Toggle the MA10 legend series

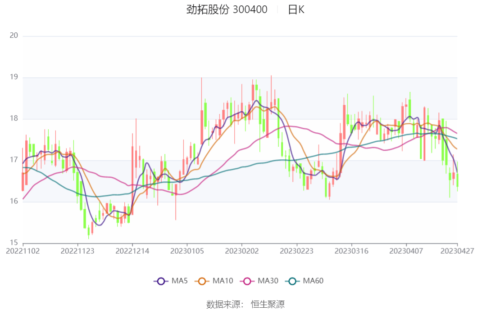tap(214, 281)
